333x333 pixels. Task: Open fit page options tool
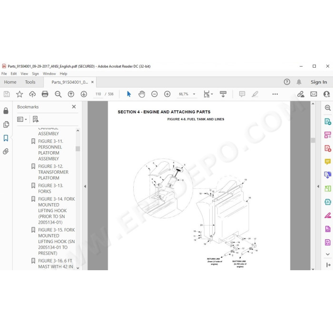(208, 94)
